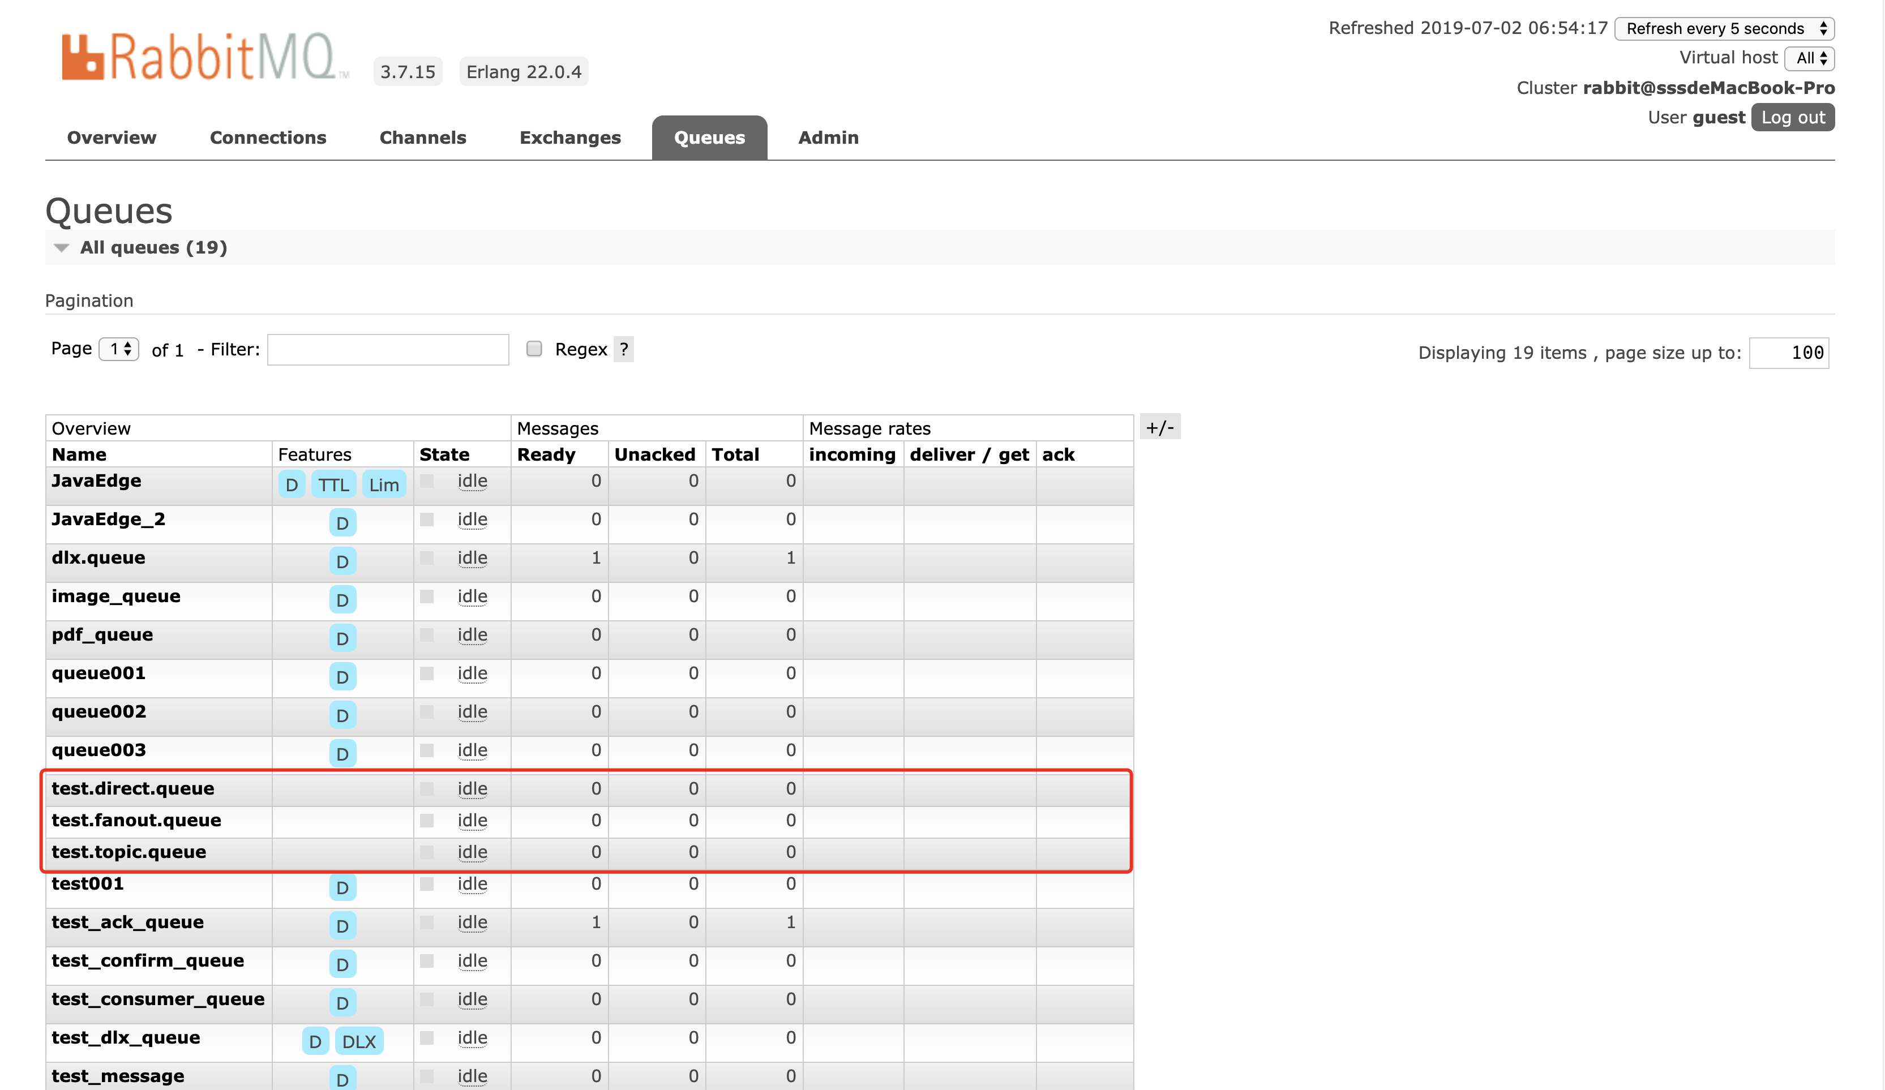Screen dimensions: 1885x1090
Task: Click the page size input field
Action: click(1789, 353)
